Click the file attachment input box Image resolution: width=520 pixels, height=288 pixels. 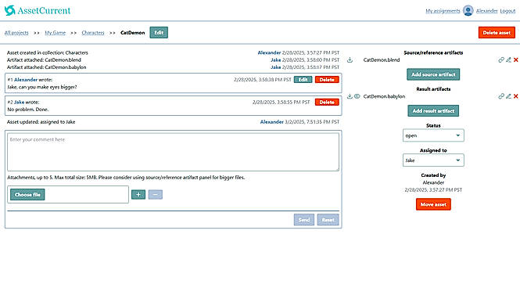[x=68, y=194]
